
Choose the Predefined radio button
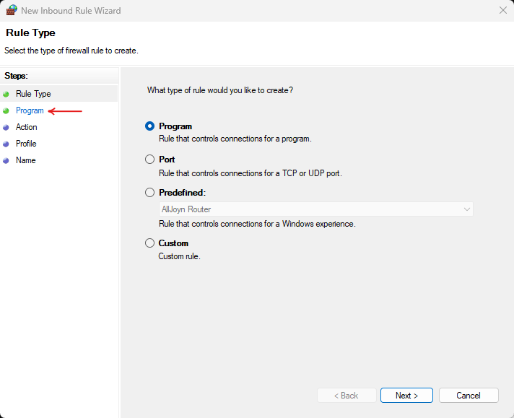tap(150, 193)
